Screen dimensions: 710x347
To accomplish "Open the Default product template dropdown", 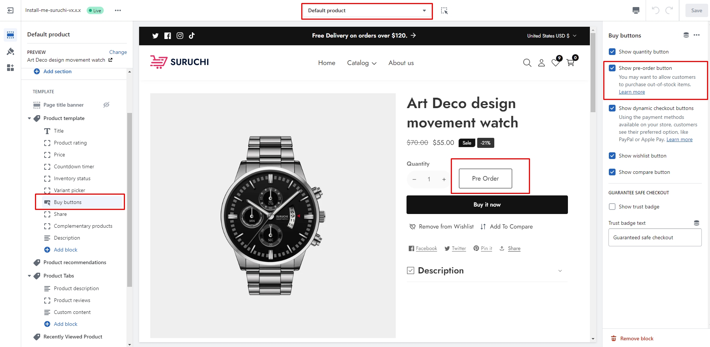I will pos(367,11).
